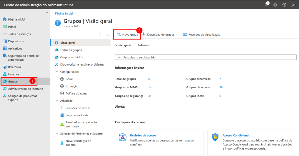
Task: Click the Grupos page info icon
Action: pyautogui.click(x=58, y=23)
